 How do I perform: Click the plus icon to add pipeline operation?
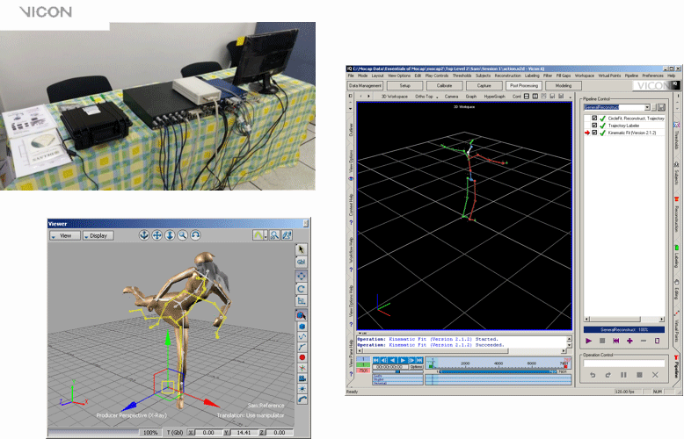point(629,340)
